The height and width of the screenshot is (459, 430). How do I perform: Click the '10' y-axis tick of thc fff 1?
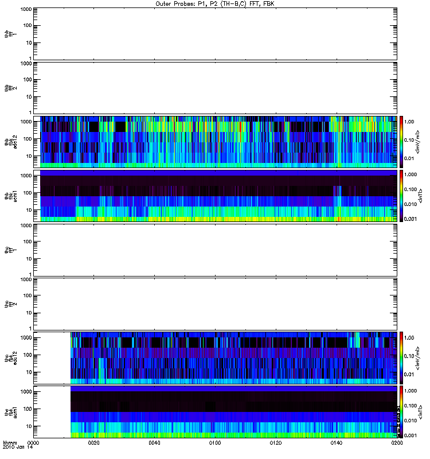pyautogui.click(x=29, y=259)
